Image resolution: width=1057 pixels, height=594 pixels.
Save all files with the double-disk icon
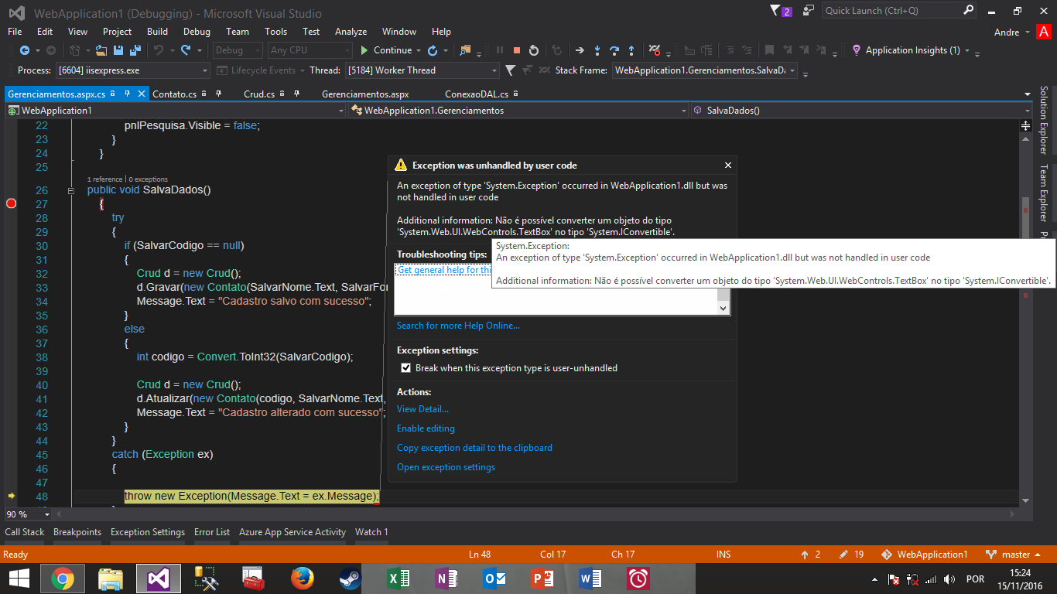(135, 50)
